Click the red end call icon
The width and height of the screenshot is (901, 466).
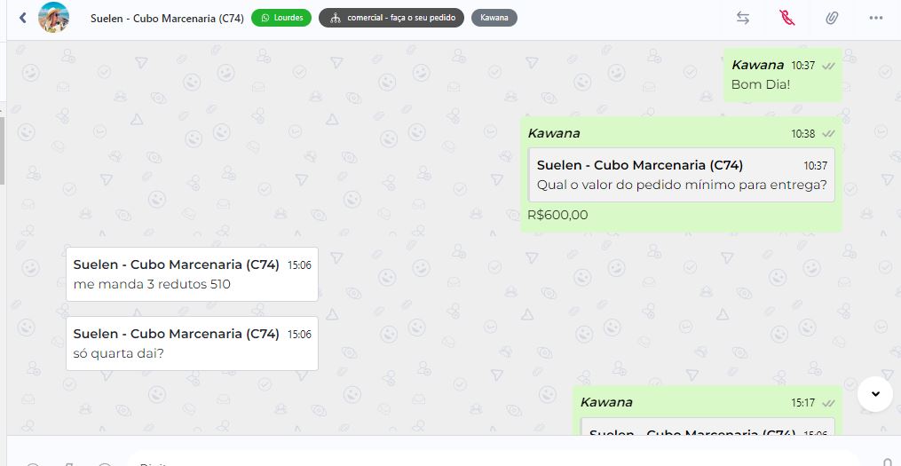tap(786, 18)
